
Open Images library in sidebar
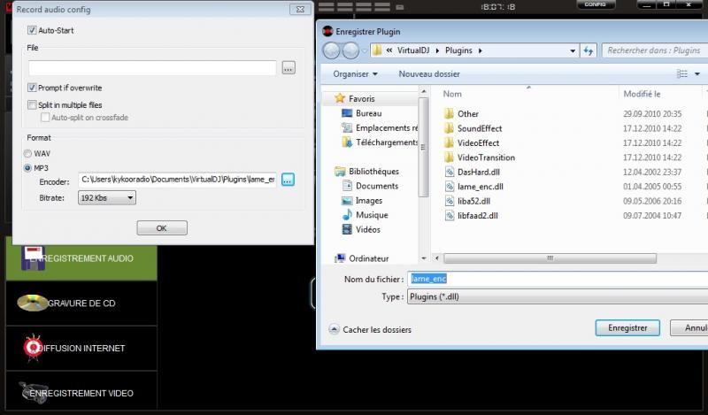pyautogui.click(x=368, y=201)
